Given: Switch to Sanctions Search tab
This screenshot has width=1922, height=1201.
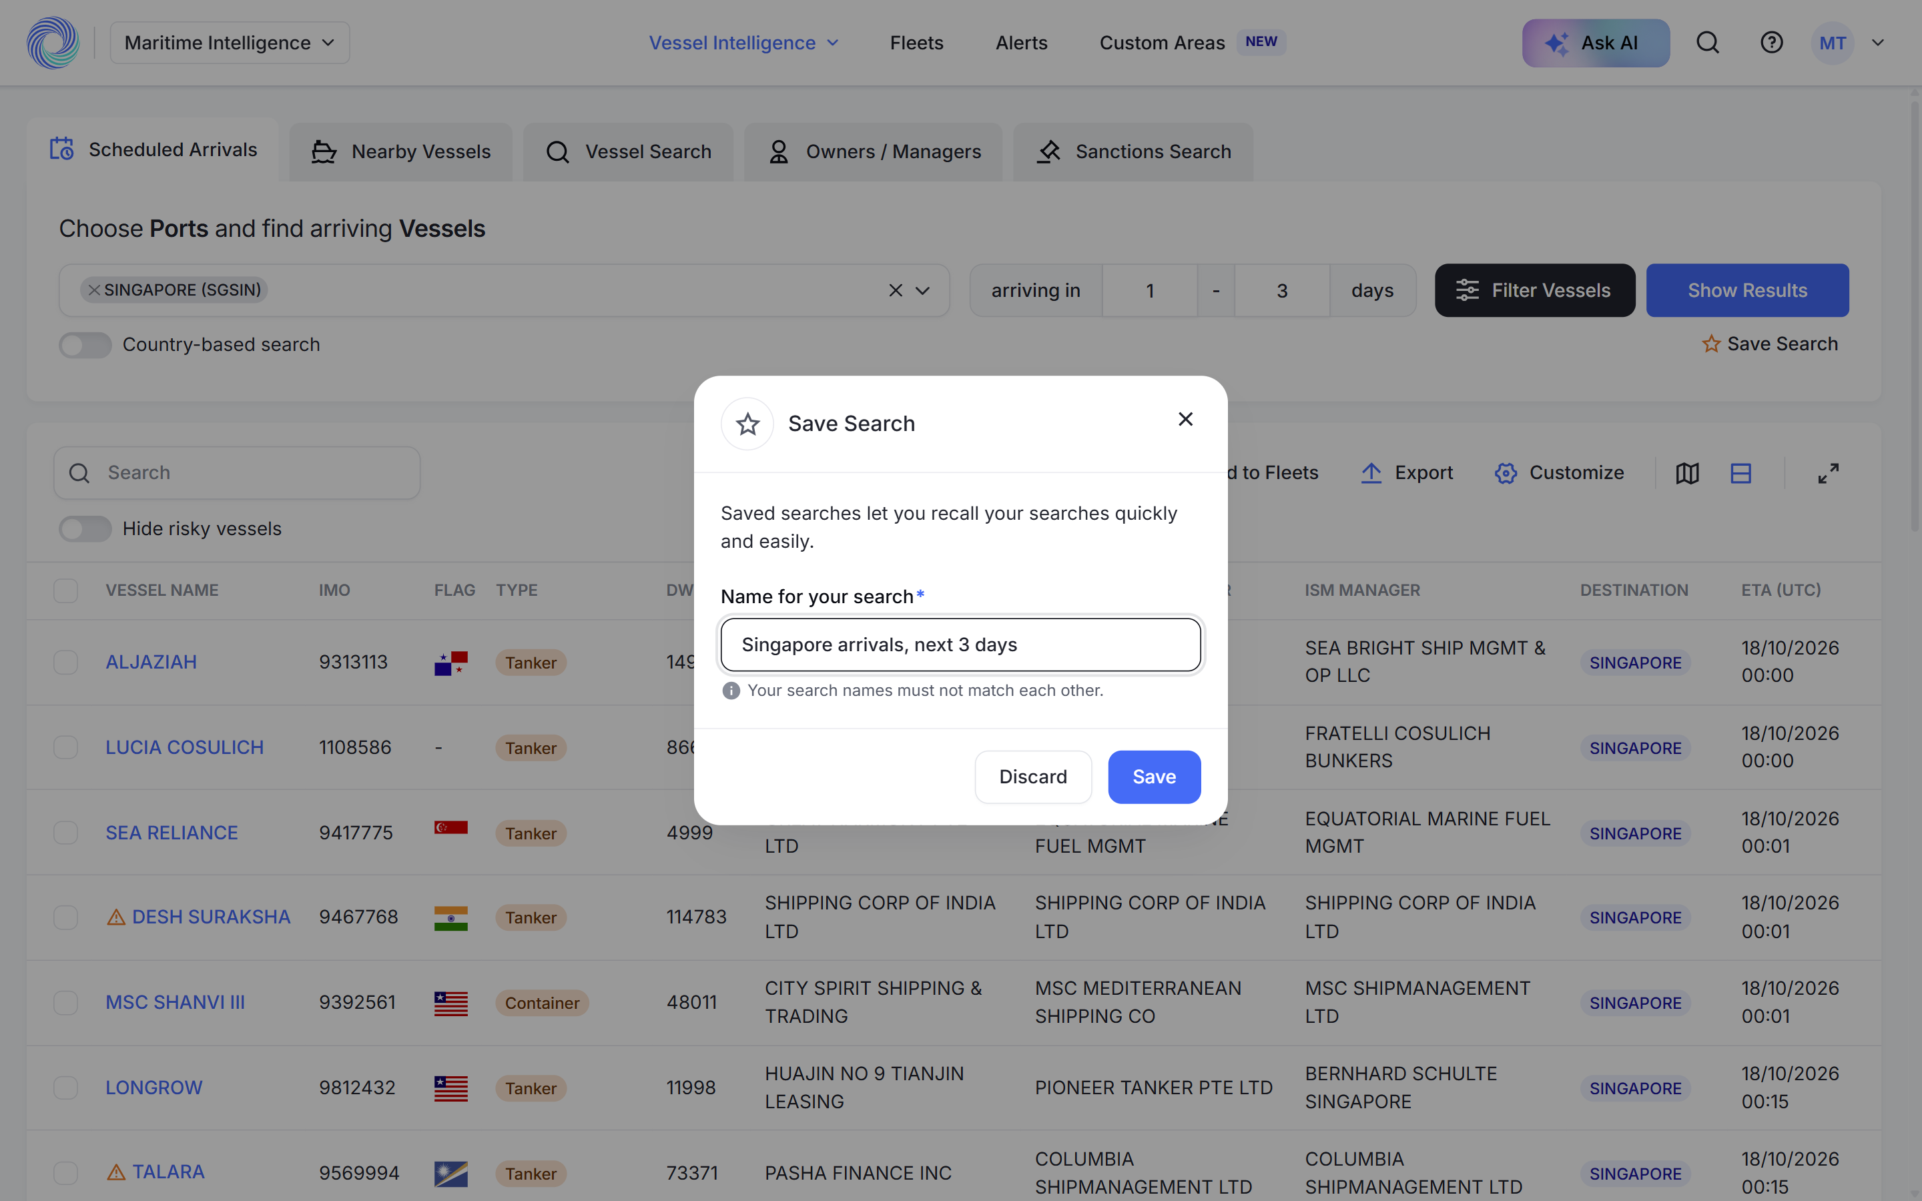Looking at the screenshot, I should (1133, 151).
